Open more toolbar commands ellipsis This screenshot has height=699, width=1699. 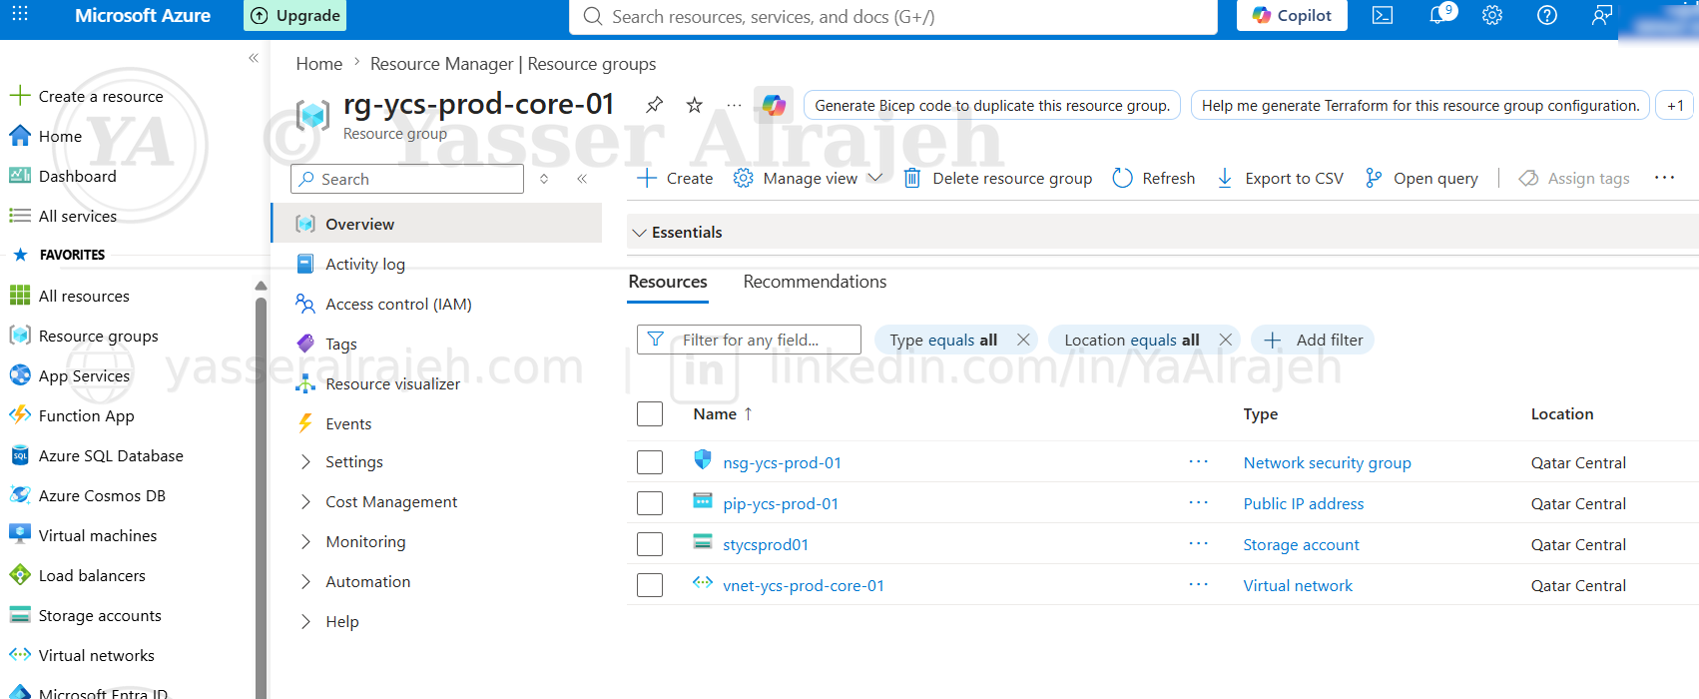coord(1664,178)
